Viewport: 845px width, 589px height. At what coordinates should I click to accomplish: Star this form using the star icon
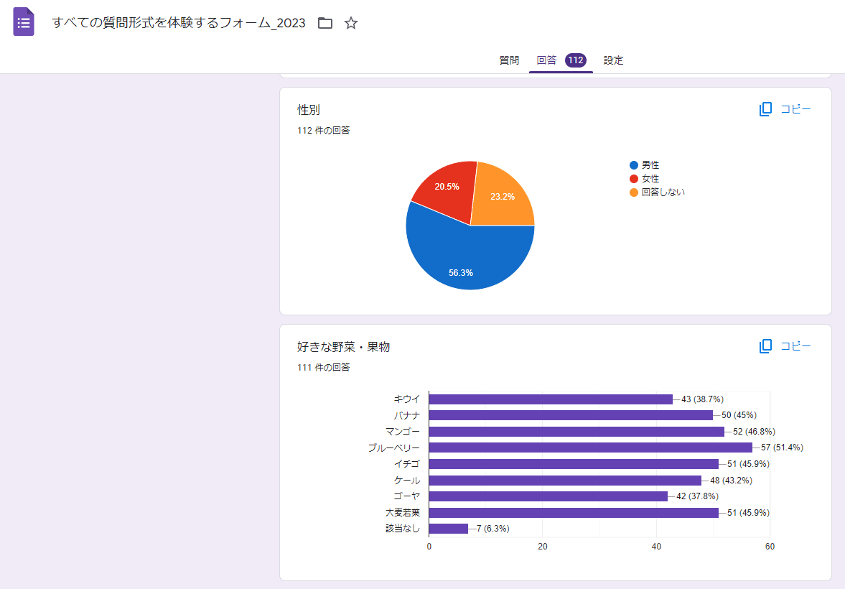point(351,23)
